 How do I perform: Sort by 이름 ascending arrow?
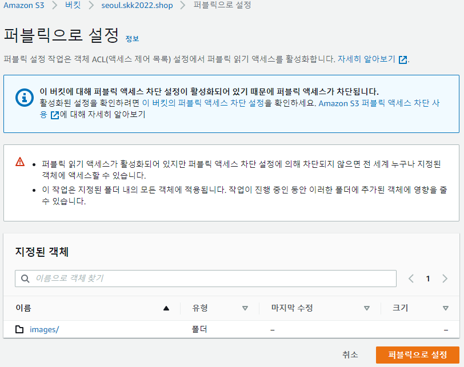coord(166,308)
